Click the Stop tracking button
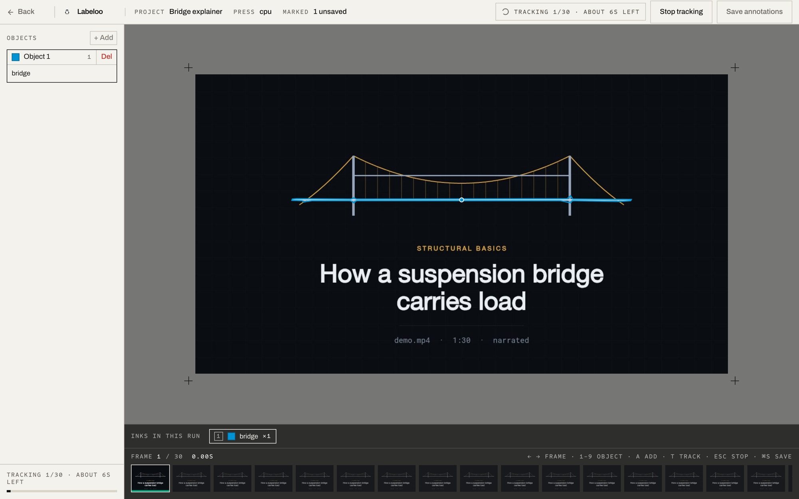Image resolution: width=799 pixels, height=499 pixels. 681,12
